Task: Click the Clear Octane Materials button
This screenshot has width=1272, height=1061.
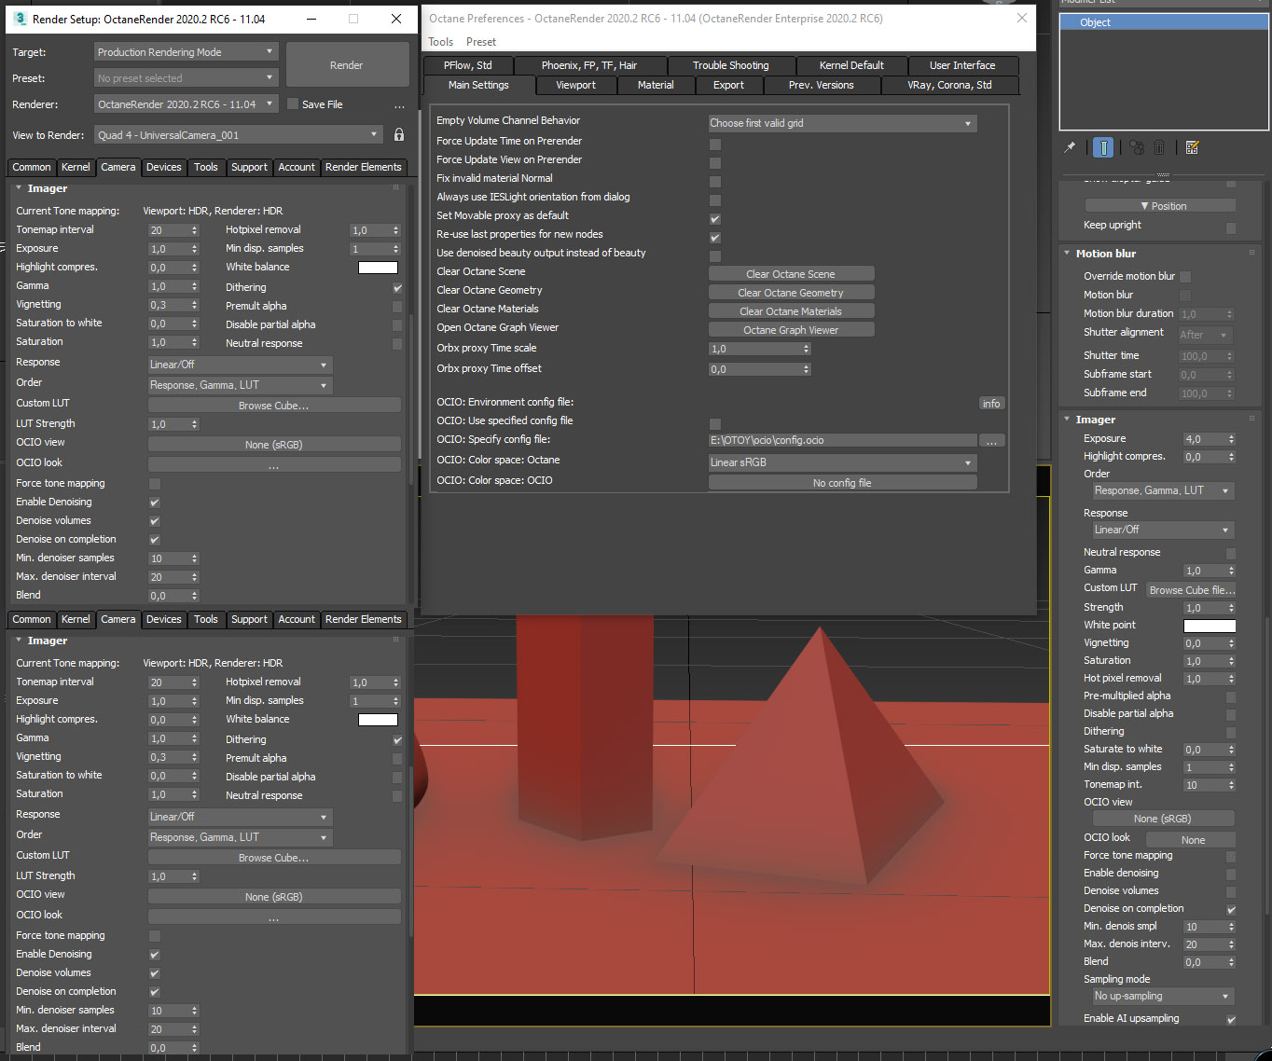Action: pos(791,311)
